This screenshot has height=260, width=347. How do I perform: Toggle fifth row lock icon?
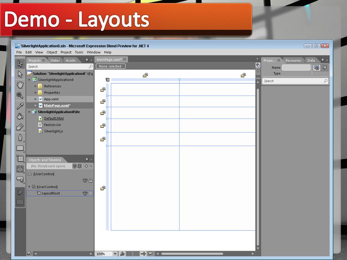pyautogui.click(x=103, y=139)
